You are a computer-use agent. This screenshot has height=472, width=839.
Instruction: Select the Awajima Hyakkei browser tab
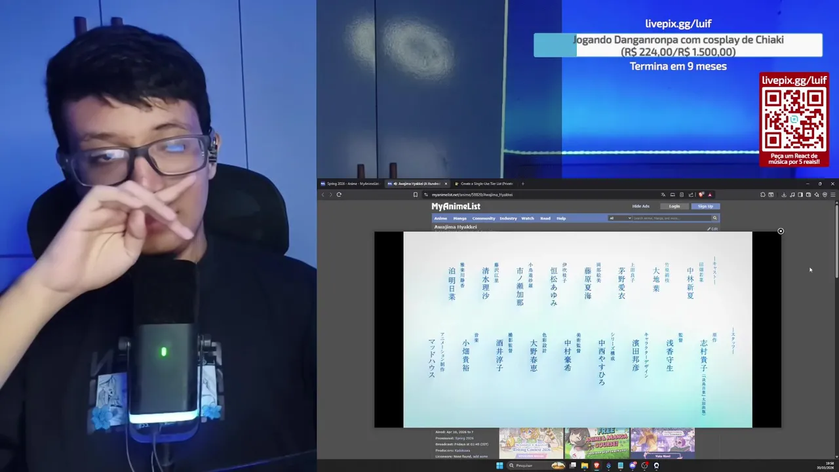(417, 184)
